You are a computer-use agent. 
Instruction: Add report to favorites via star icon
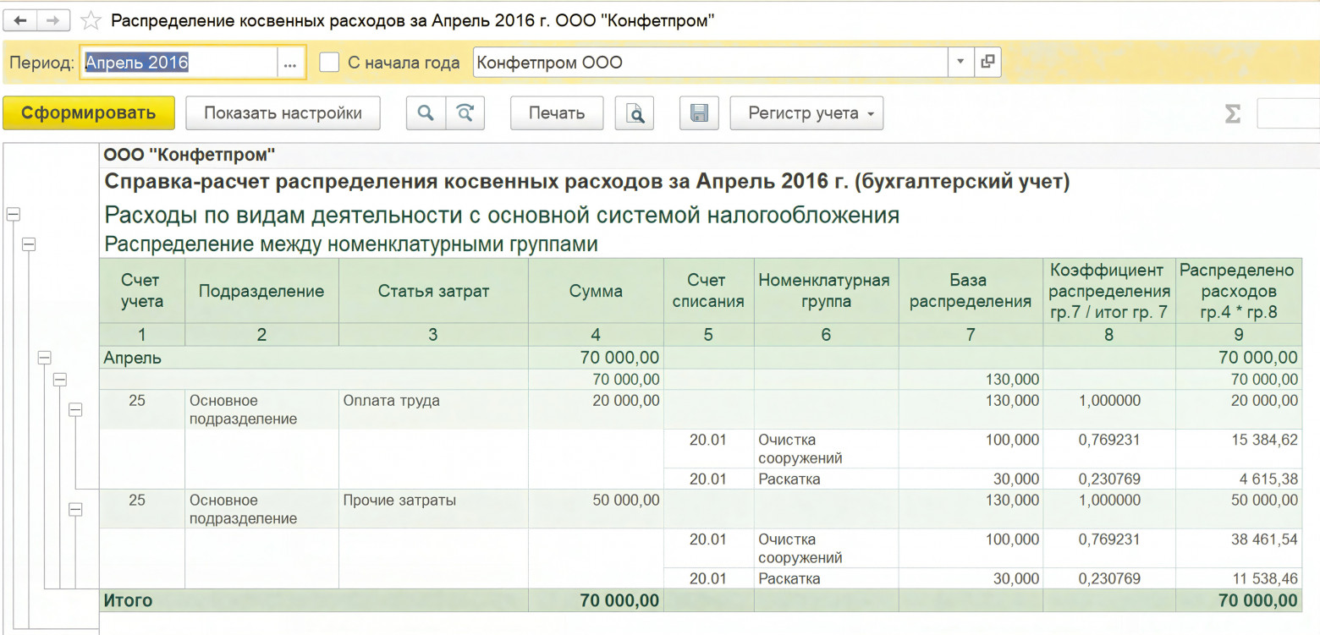click(x=89, y=19)
